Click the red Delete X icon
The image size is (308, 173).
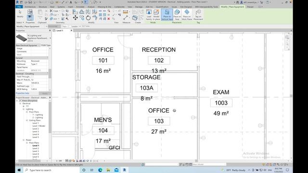(x=109, y=19)
